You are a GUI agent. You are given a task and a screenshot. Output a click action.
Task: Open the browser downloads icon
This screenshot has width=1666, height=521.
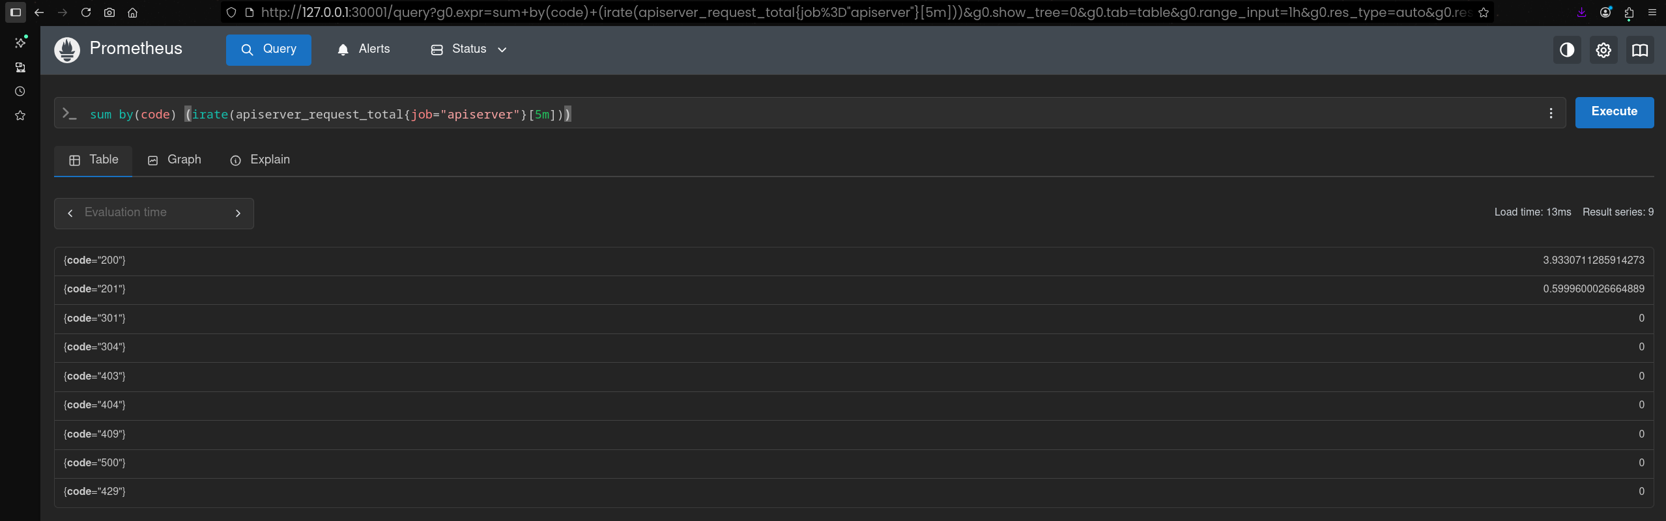point(1581,12)
